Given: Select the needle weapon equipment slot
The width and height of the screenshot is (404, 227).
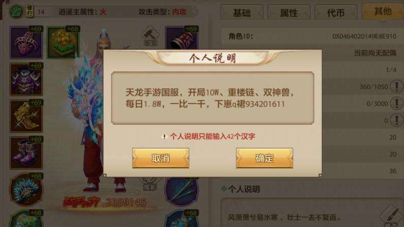Looking at the screenshot, I should tap(182, 192).
